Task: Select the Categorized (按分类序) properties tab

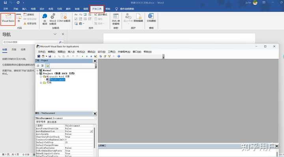Action: click(x=52, y=122)
